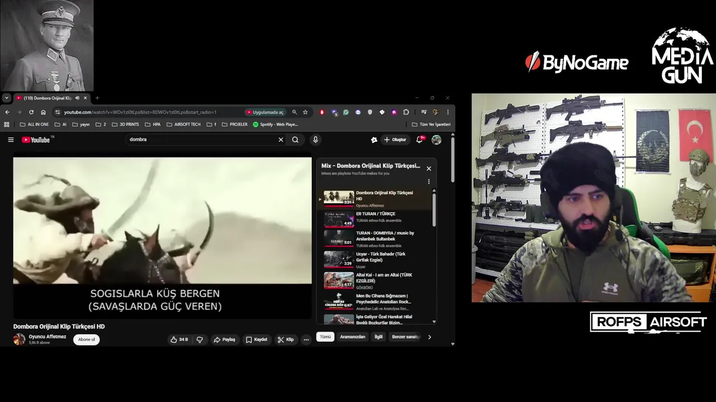
Task: Select the Aramanızdan filter chip
Action: pyautogui.click(x=352, y=337)
